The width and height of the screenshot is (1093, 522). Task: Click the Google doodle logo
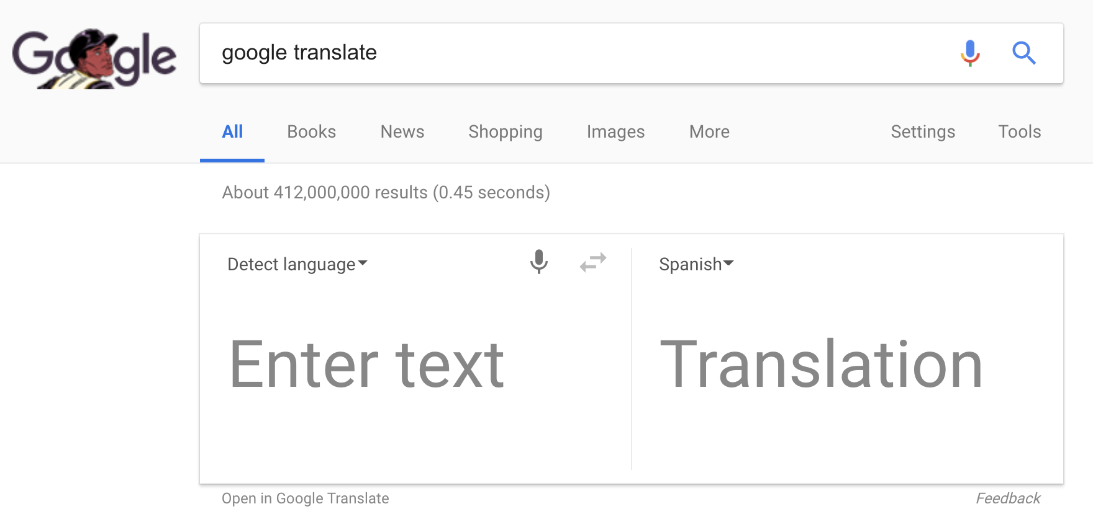click(94, 58)
